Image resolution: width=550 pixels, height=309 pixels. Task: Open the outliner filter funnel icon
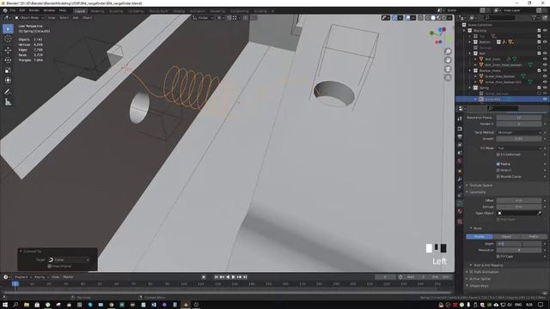(535, 17)
